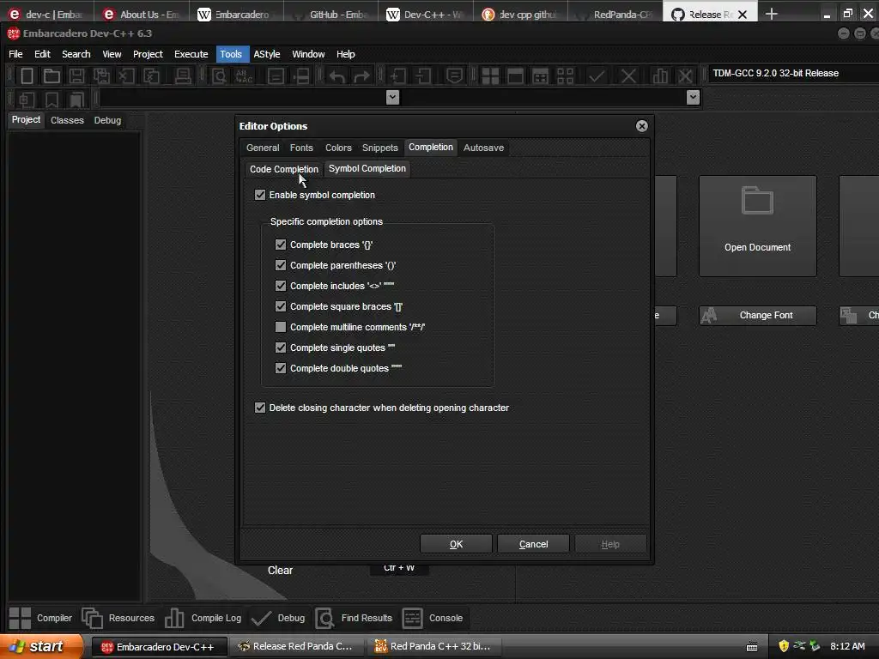
Task: Open the AStyle menu
Action: point(267,54)
